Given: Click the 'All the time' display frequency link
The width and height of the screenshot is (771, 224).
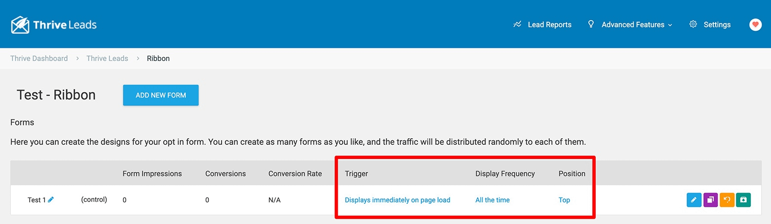Looking at the screenshot, I should pyautogui.click(x=492, y=200).
